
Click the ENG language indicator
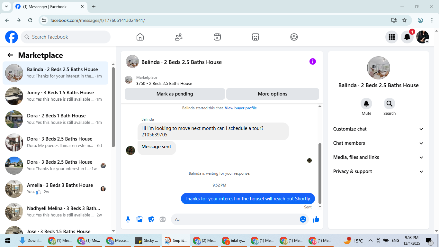click(x=395, y=241)
